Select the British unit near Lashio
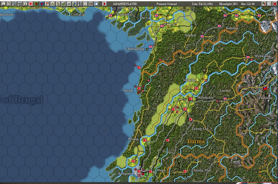The height and width of the screenshot is (184, 278). click(225, 99)
